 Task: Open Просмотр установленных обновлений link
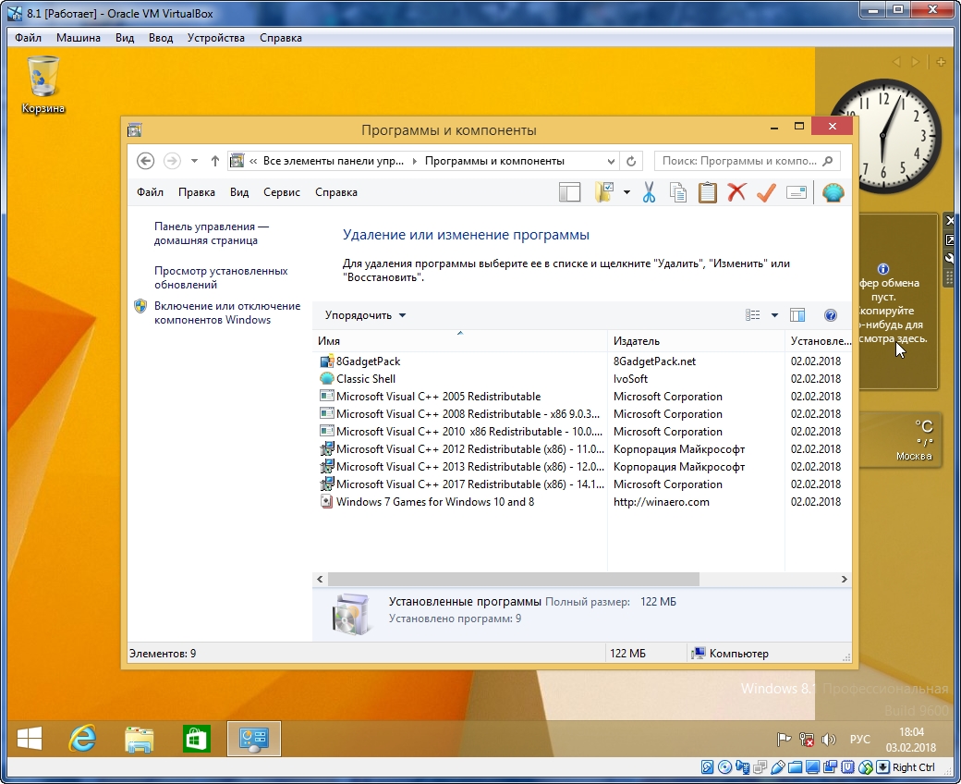pos(221,277)
